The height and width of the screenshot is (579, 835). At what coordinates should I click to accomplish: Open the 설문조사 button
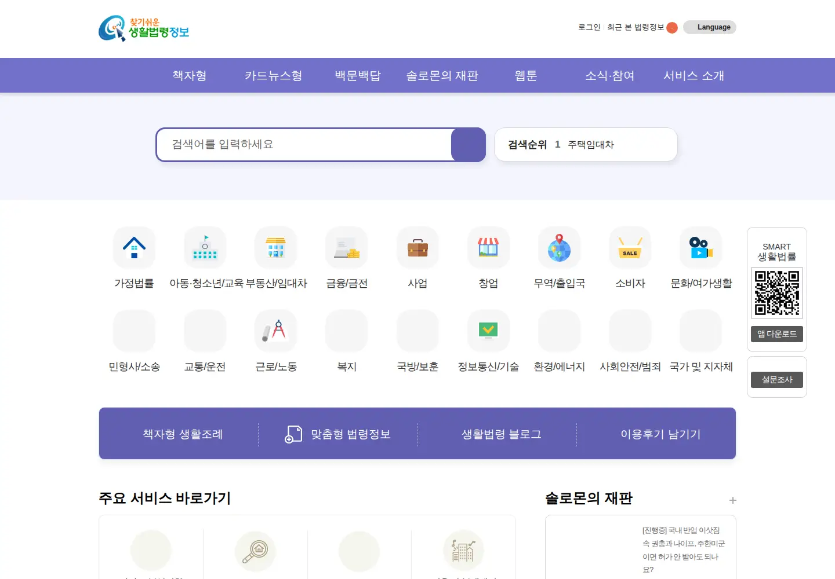[x=777, y=380]
